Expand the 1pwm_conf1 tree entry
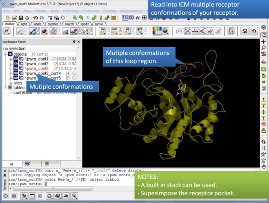The image size is (269, 203). 11,59
